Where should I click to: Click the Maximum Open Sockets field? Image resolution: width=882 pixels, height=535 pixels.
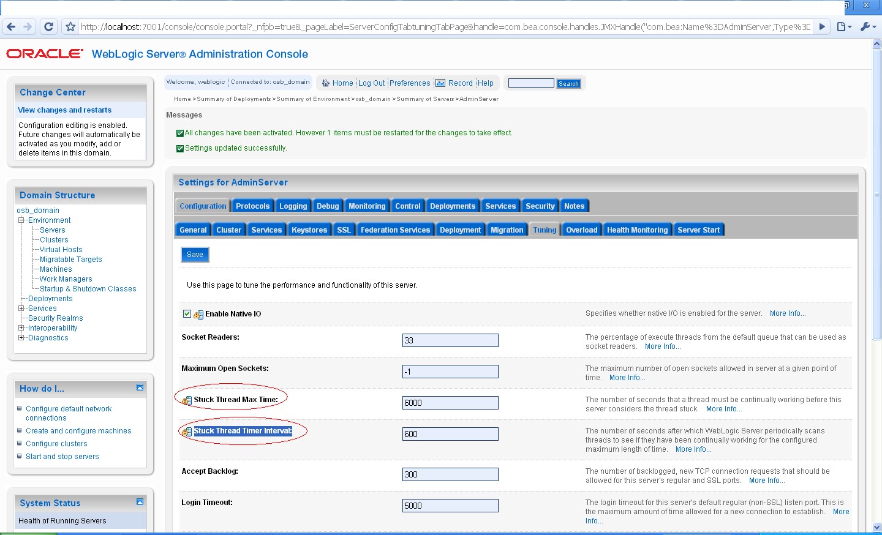tap(450, 372)
